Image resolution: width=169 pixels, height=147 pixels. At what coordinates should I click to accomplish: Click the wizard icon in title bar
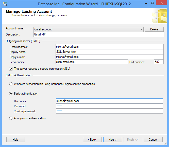5,4
